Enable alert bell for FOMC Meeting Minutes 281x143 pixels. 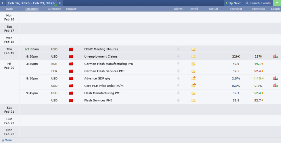coord(178,49)
